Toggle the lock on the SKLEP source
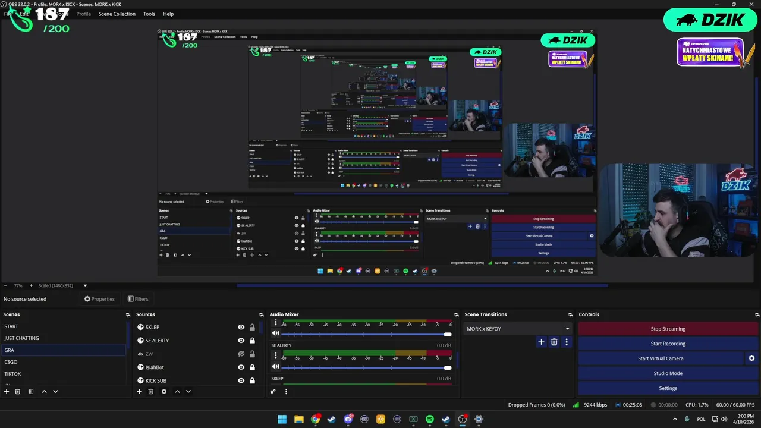This screenshot has width=761, height=428. click(252, 327)
